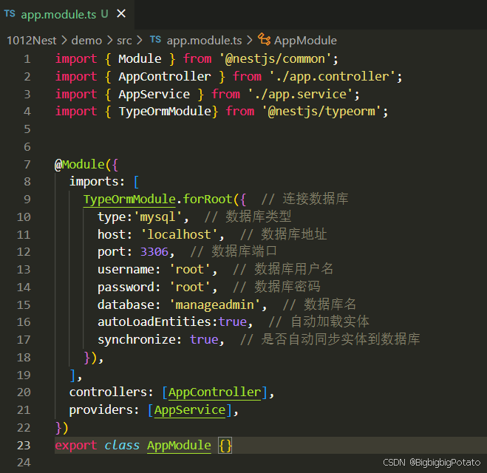
Task: Click underlined AppService in providers array
Action: (x=189, y=410)
